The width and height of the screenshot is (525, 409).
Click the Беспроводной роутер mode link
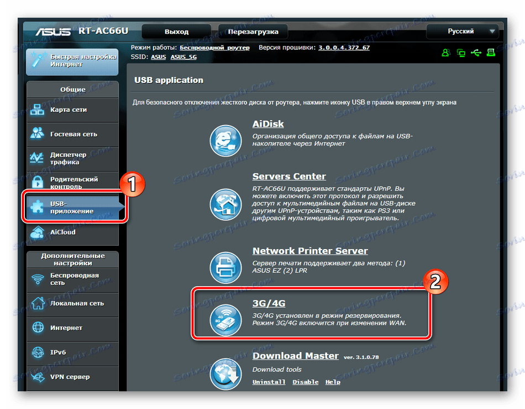click(214, 48)
